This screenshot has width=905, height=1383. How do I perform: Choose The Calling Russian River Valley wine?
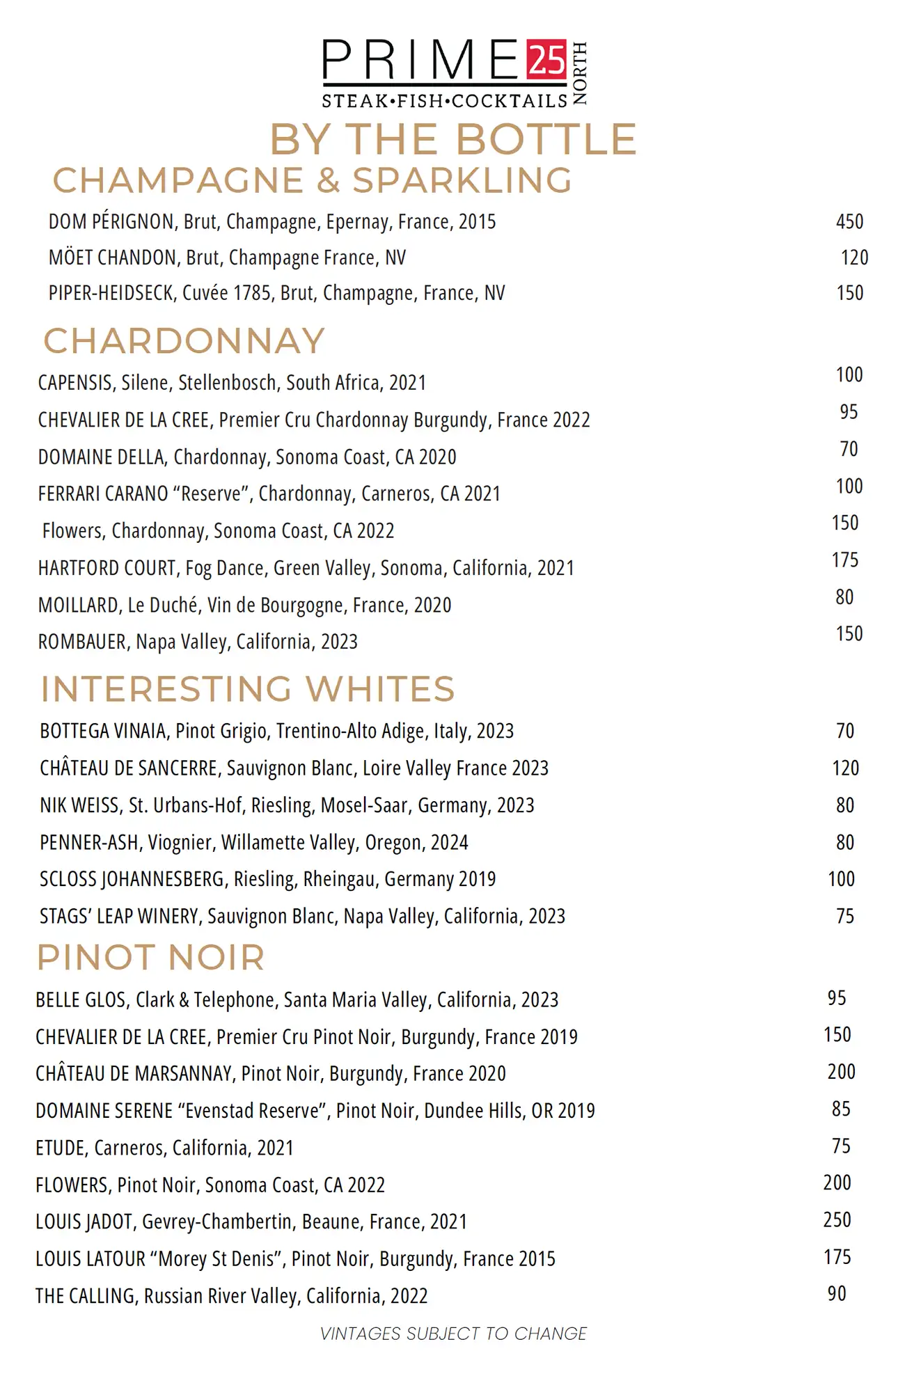[x=232, y=1296]
